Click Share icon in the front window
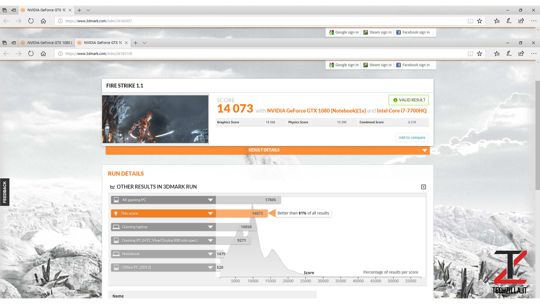This screenshot has height=304, width=540. [521, 53]
